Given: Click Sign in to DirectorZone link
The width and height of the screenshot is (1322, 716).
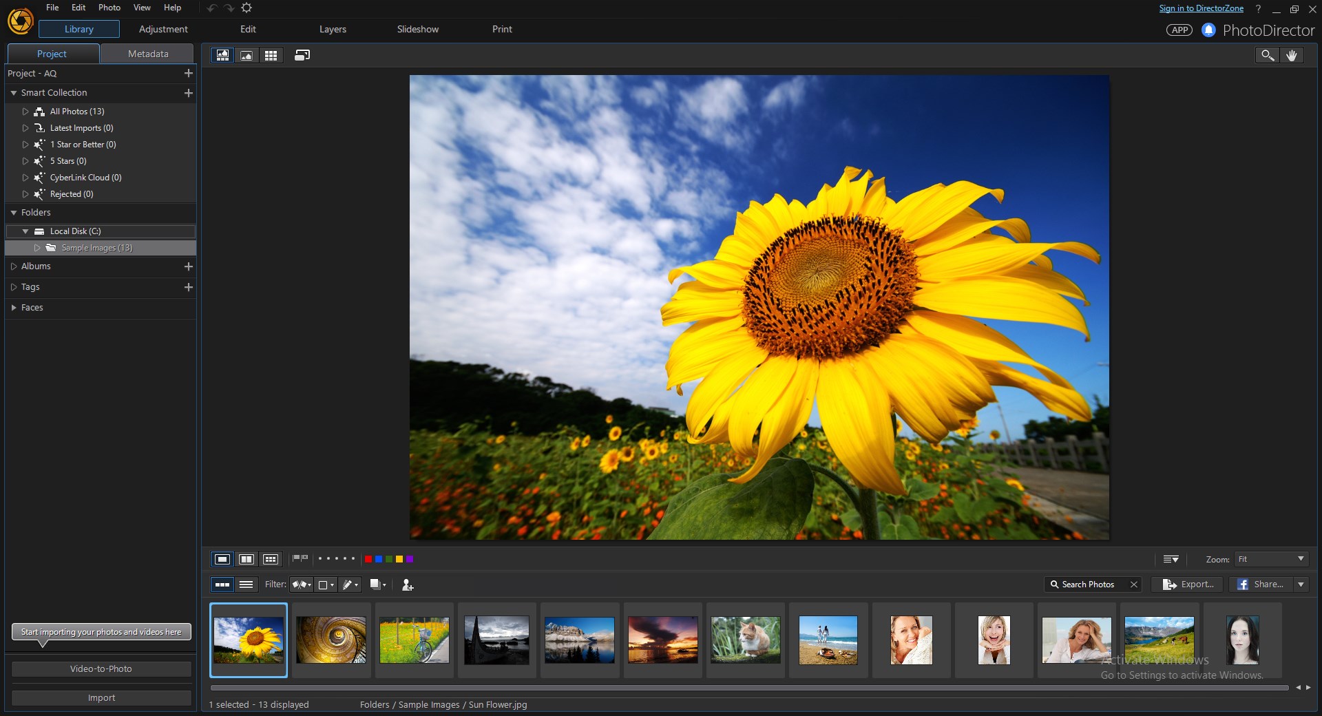Looking at the screenshot, I should [x=1201, y=8].
